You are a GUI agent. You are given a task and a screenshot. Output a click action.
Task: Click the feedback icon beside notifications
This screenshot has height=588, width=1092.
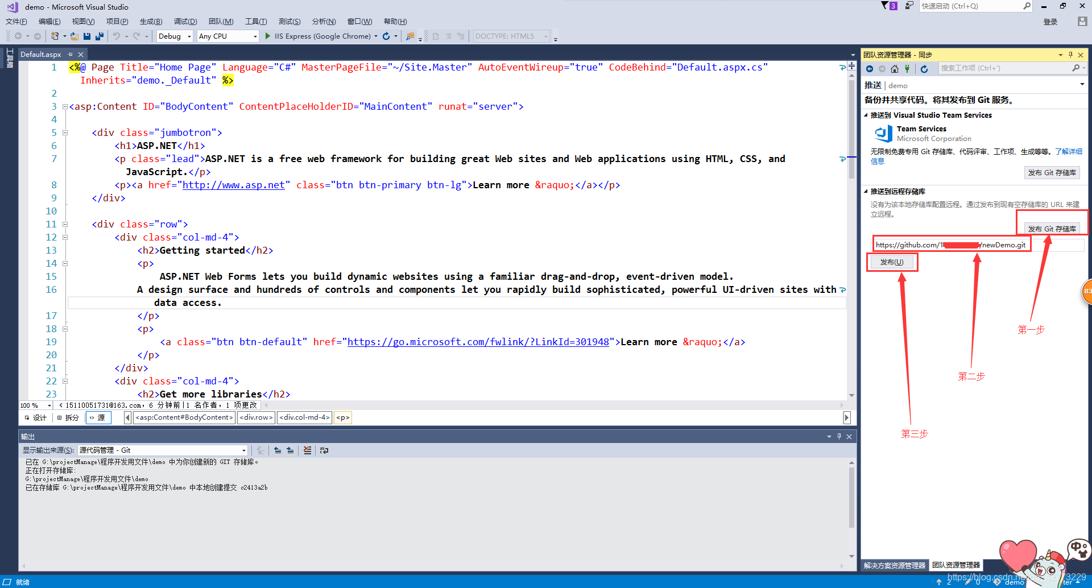coord(909,6)
